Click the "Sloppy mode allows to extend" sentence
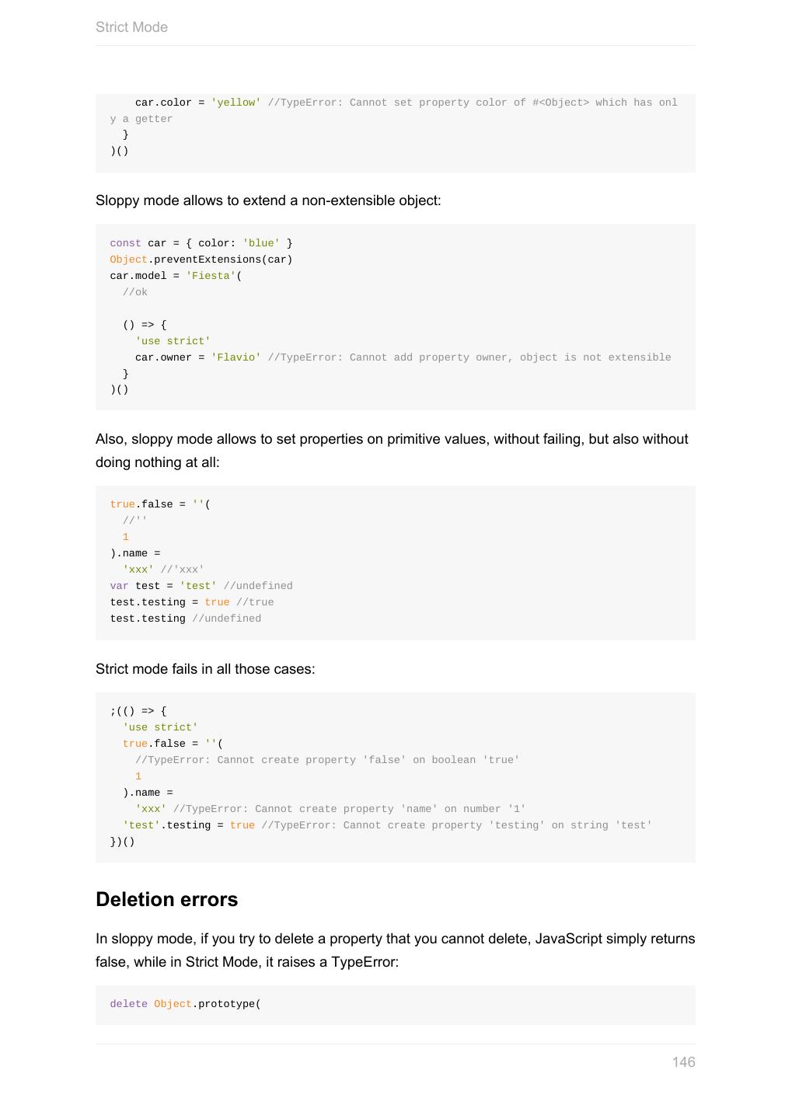The height and width of the screenshot is (1119, 792). point(268,200)
